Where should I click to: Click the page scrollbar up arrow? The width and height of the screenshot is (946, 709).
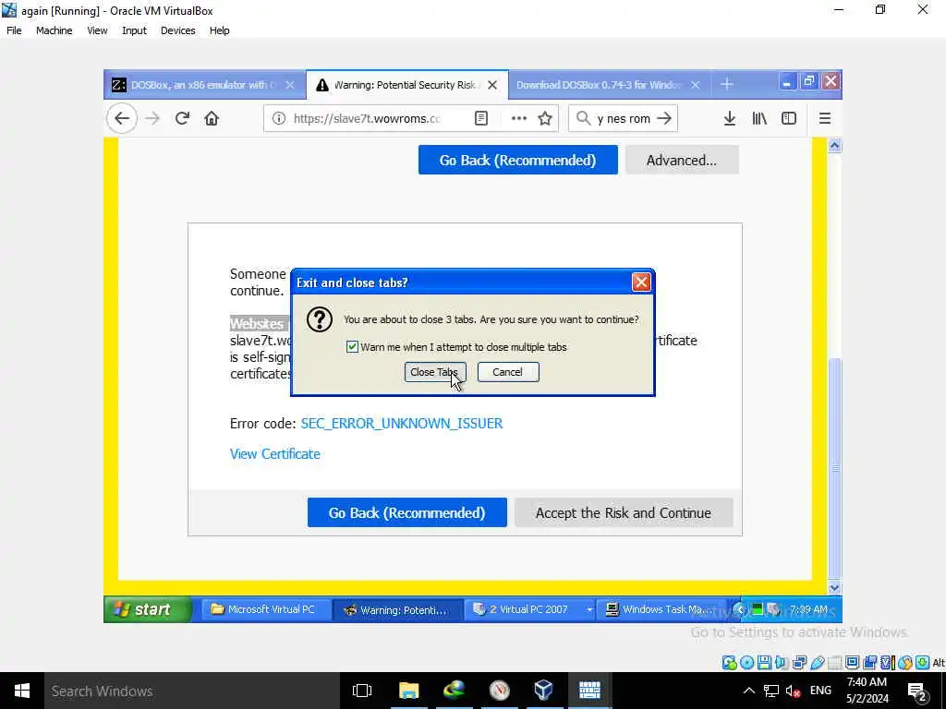(834, 145)
